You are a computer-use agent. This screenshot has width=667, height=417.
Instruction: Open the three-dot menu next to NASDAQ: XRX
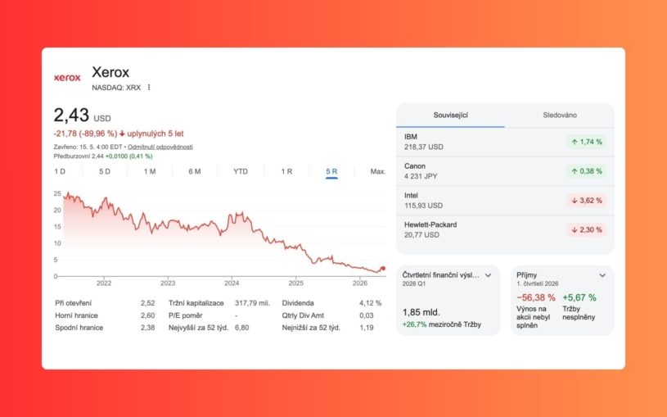tap(149, 88)
